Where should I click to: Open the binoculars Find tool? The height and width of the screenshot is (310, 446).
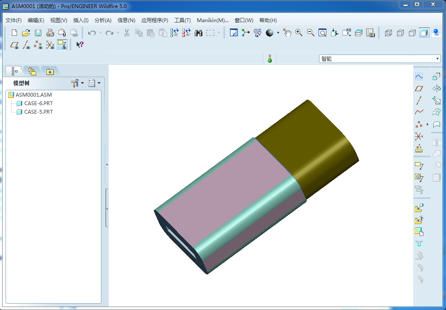tap(198, 33)
